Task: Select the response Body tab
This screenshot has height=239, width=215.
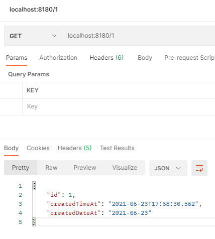Action: click(11, 148)
